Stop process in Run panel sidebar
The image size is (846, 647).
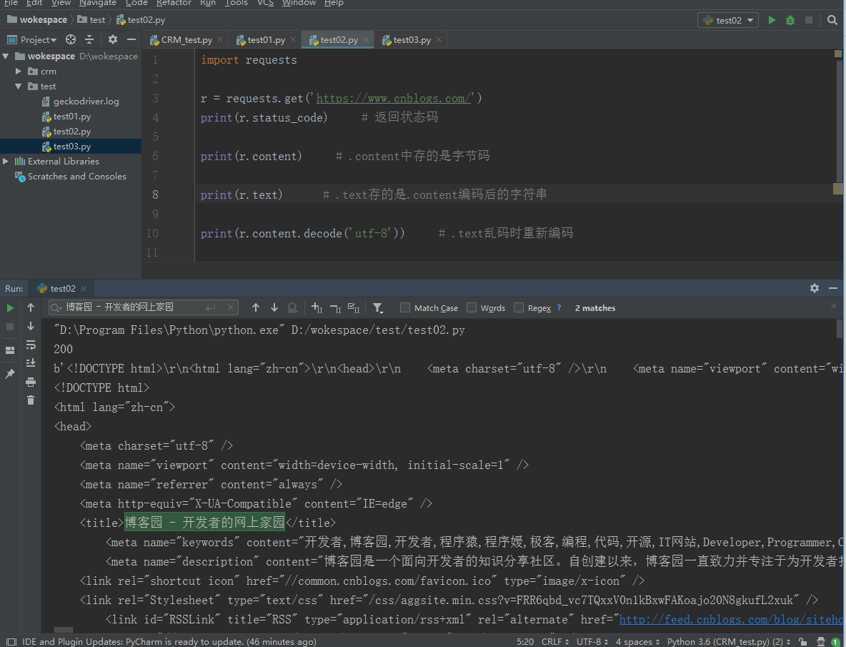coord(10,327)
